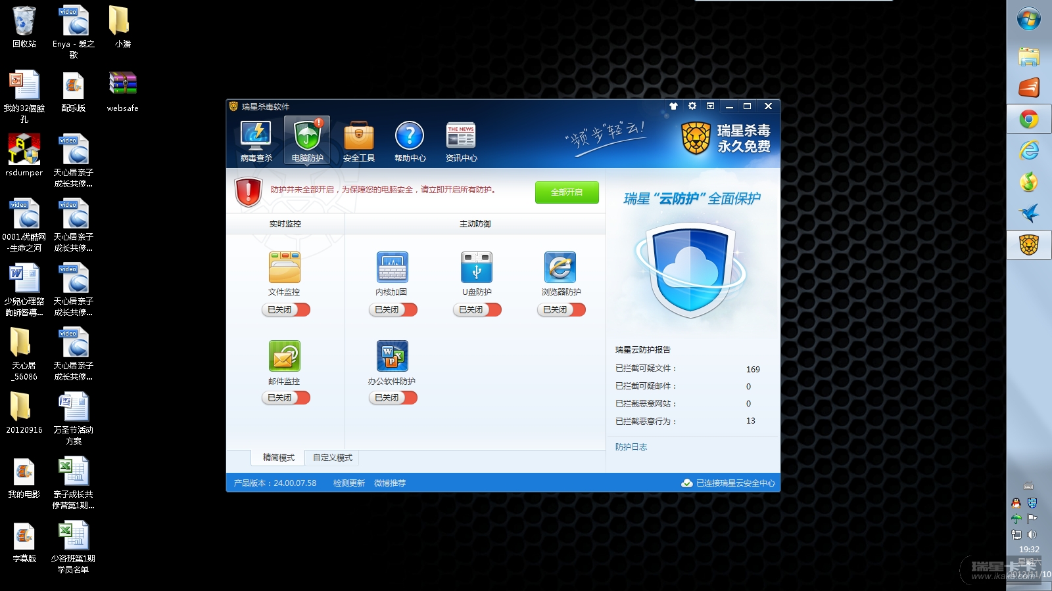1052x591 pixels.
Task: Click the rsdumper desktop icon
Action: click(x=24, y=156)
